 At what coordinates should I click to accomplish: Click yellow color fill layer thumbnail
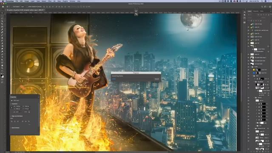coord(254,70)
